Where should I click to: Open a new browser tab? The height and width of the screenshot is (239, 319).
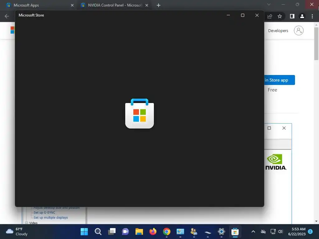click(159, 5)
